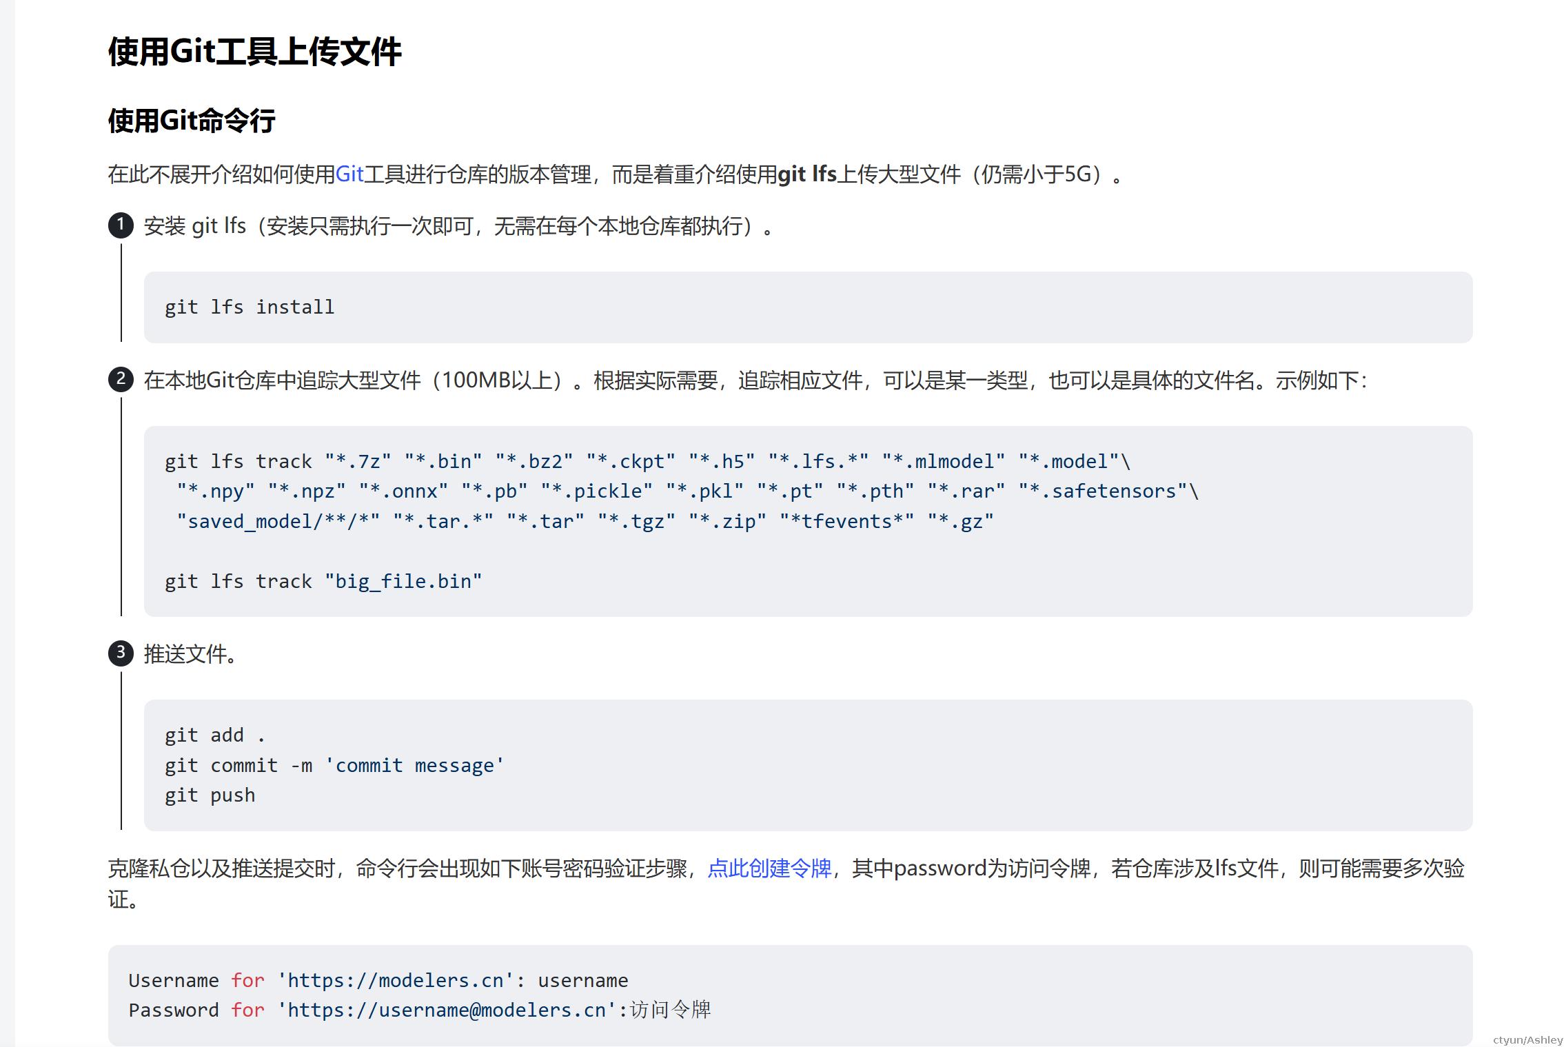Click the Username for modelers.cn line
The height and width of the screenshot is (1047, 1564).
click(x=378, y=980)
